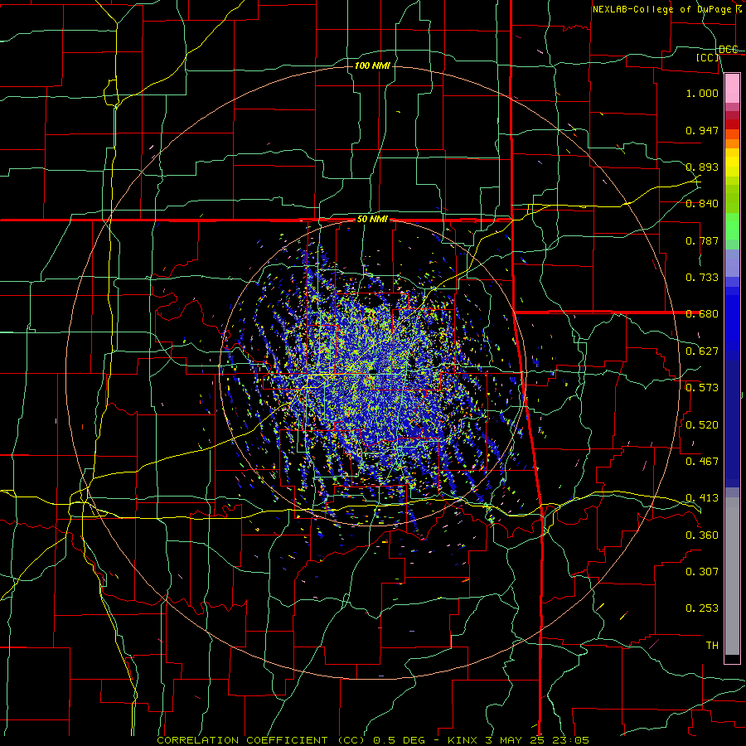Viewport: 746px width, 746px height.
Task: Select the 1.000 legend value
Action: [x=702, y=93]
